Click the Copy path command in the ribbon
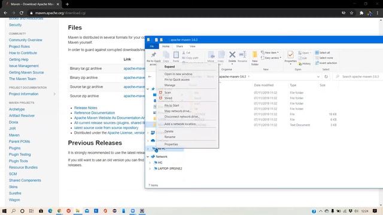 tap(190, 58)
